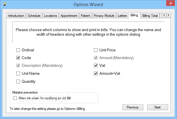Uncheck the Code column checkbox
Screen dimensions: 177x119
tap(18, 58)
